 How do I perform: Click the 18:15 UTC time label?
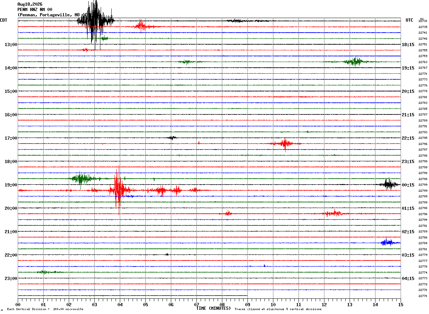pos(408,45)
